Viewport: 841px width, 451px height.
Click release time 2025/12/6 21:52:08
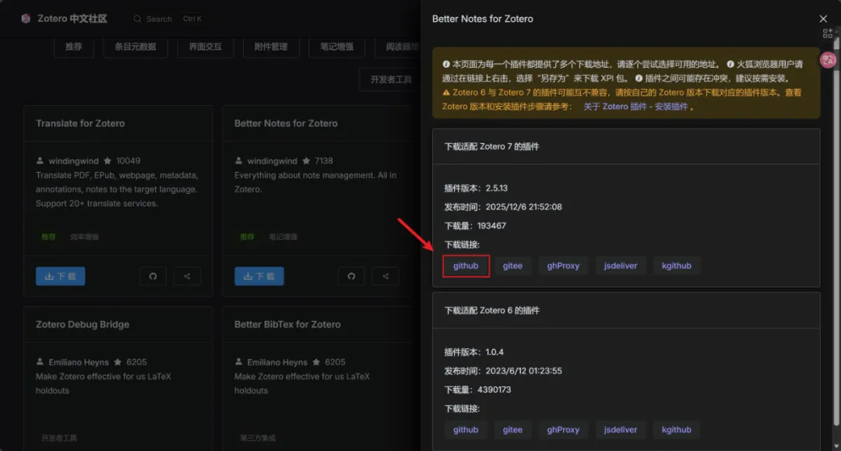503,207
